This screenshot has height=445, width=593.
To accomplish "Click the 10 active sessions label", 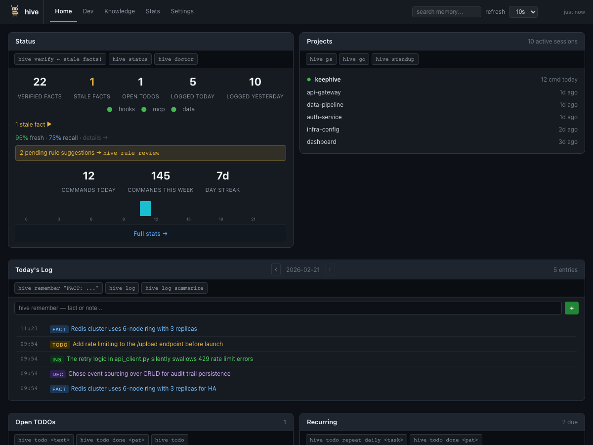I will click(x=552, y=42).
